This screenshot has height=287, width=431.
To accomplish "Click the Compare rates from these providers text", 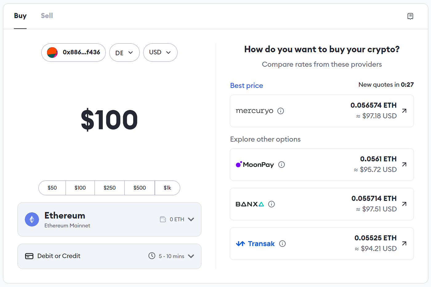I will tap(322, 65).
